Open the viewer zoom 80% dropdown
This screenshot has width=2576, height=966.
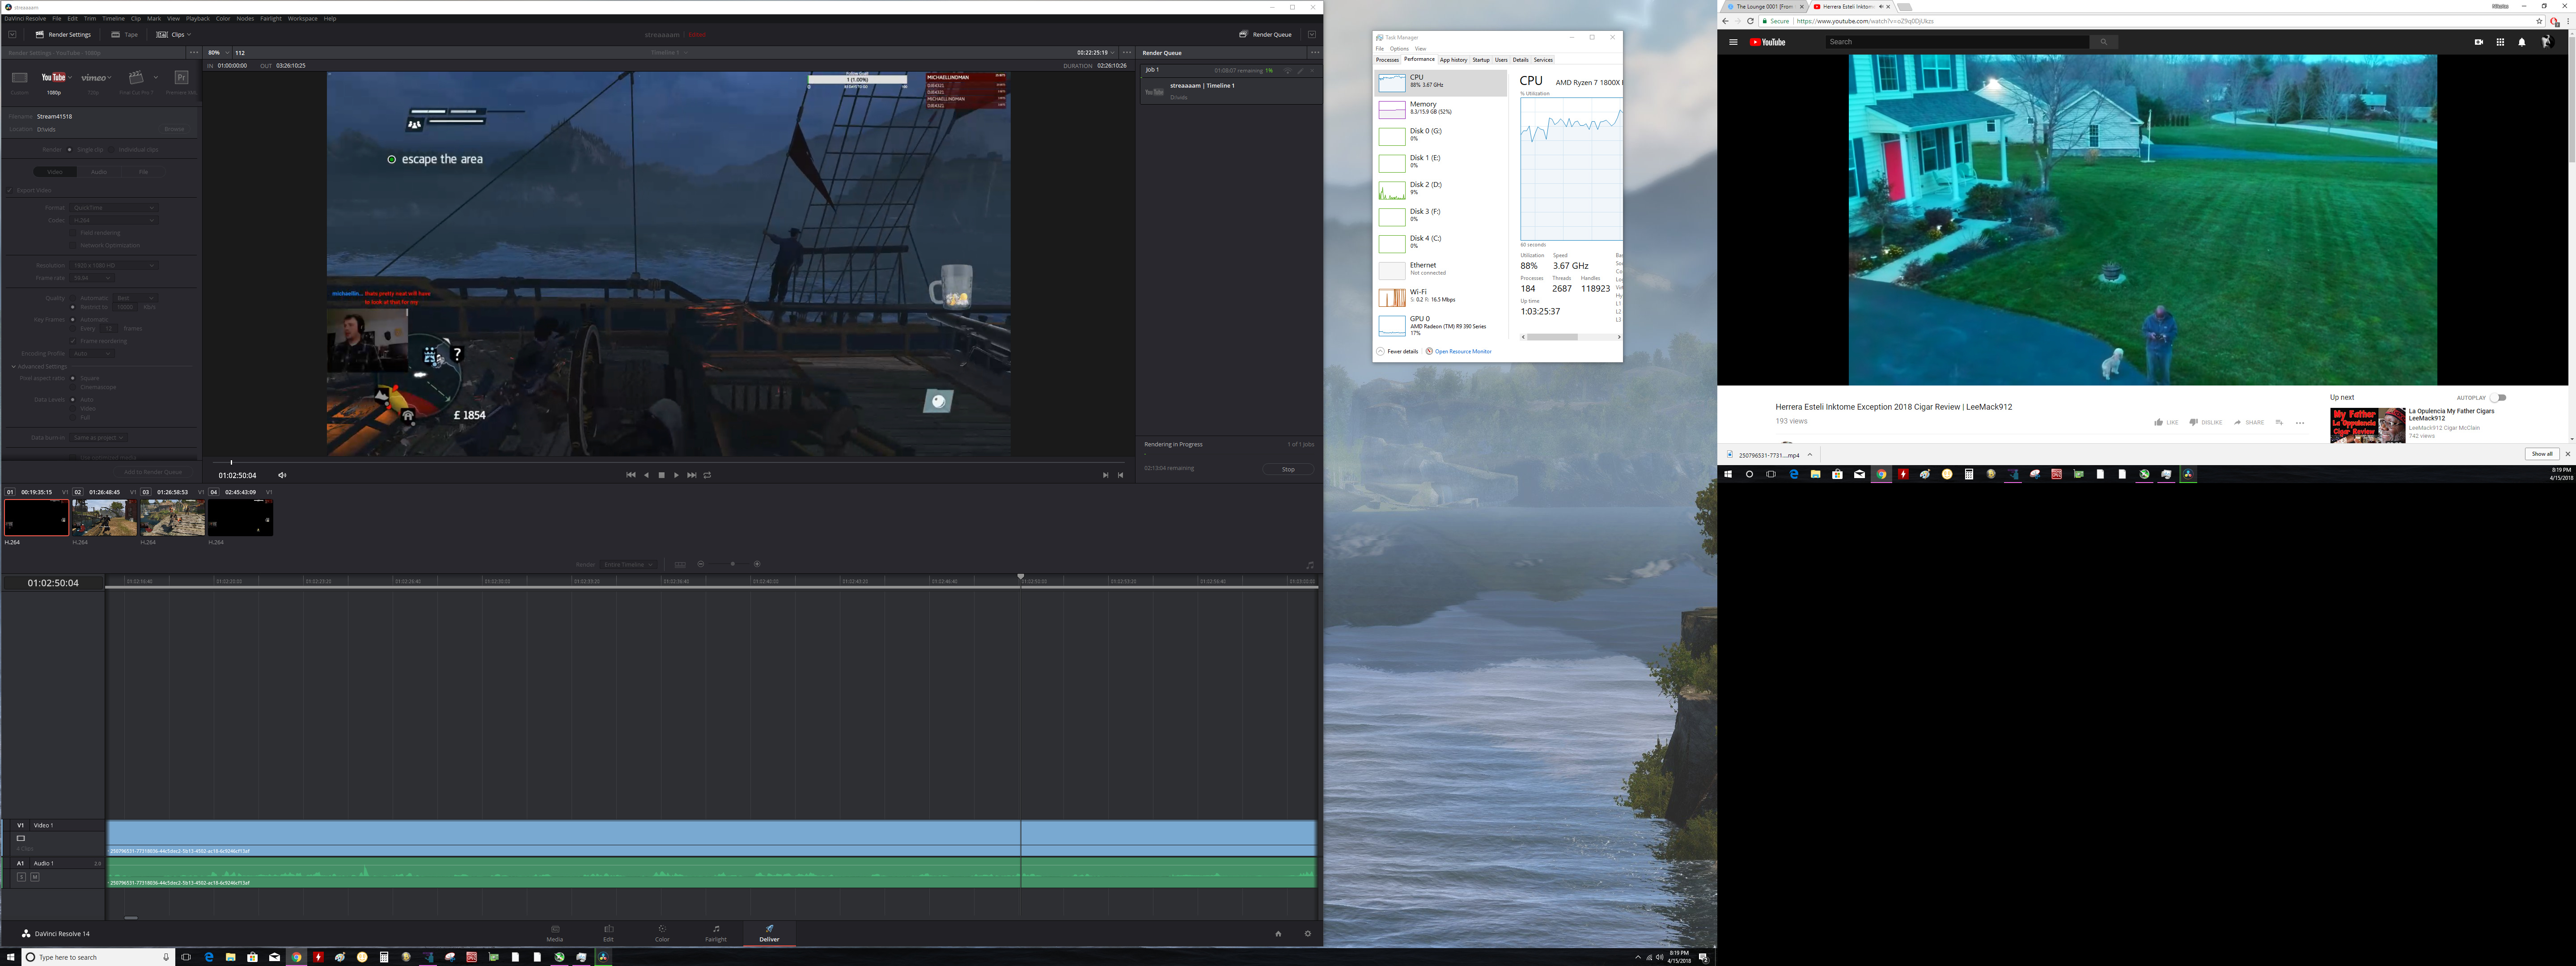pos(217,53)
